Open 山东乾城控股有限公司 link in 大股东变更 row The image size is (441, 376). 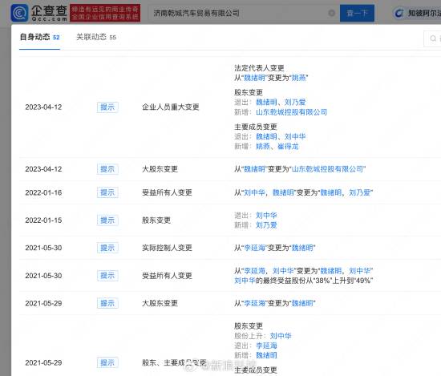pos(327,169)
